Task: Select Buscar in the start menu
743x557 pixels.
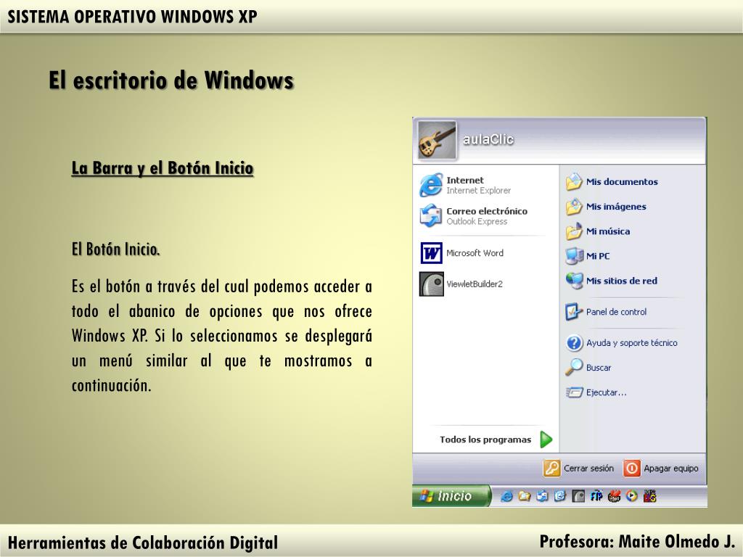Action: click(588, 368)
